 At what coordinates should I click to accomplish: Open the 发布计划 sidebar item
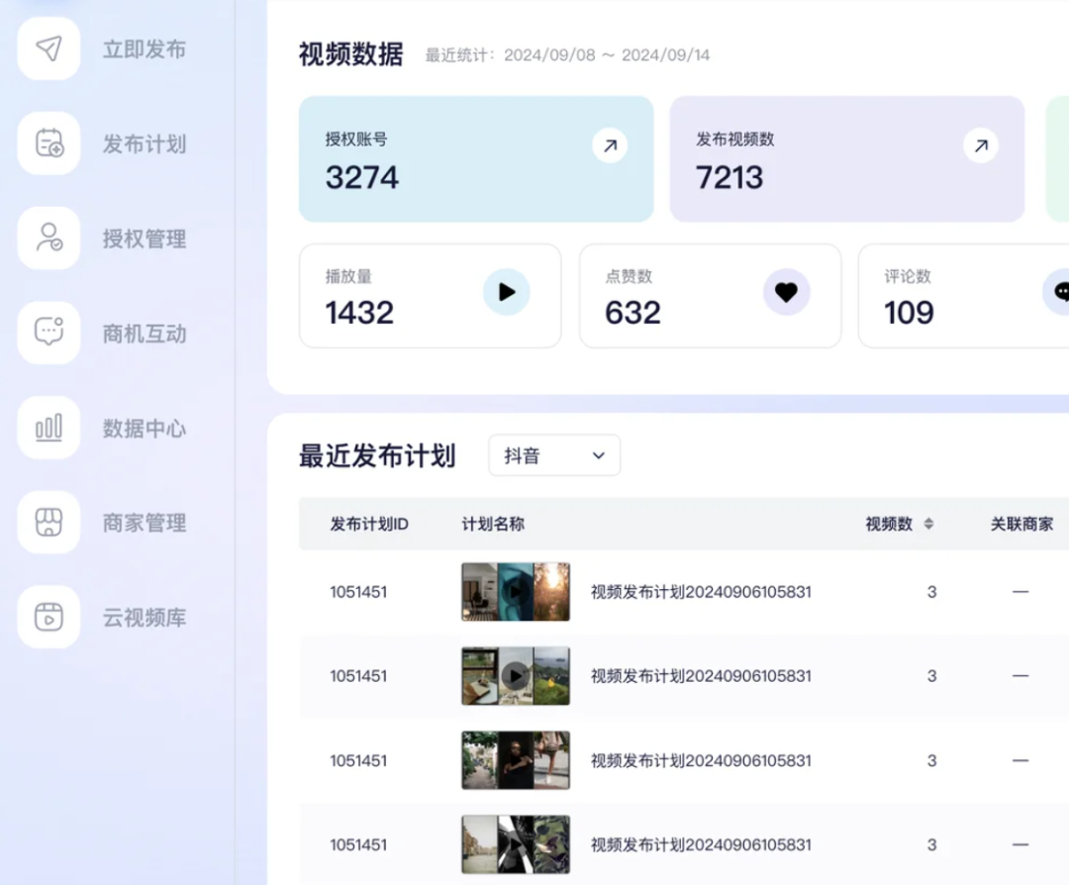(48, 144)
